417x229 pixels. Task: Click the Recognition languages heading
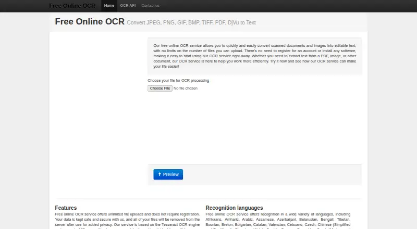(234, 208)
